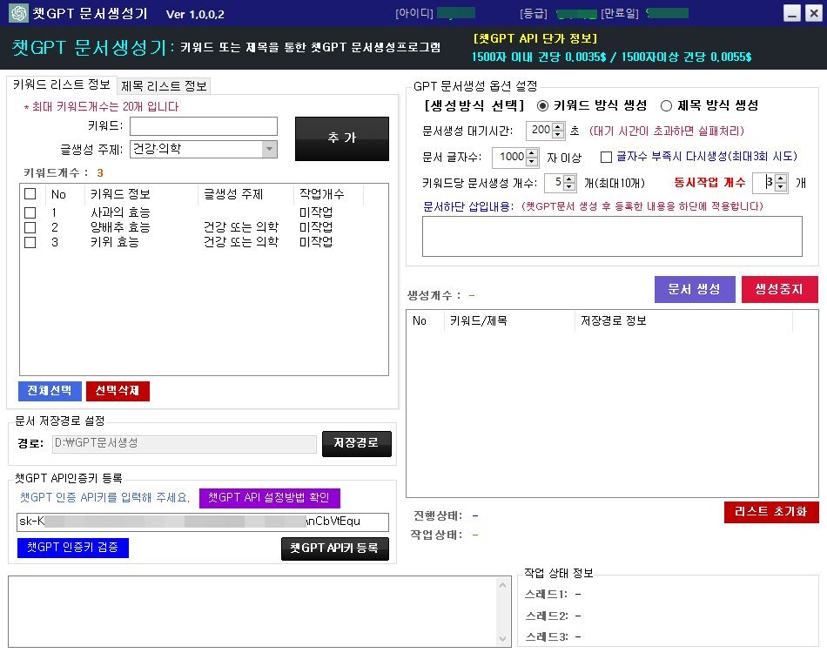The image size is (827, 653).
Task: Decrease 키워드당 문서생성 개수 with down arrow
Action: (569, 187)
